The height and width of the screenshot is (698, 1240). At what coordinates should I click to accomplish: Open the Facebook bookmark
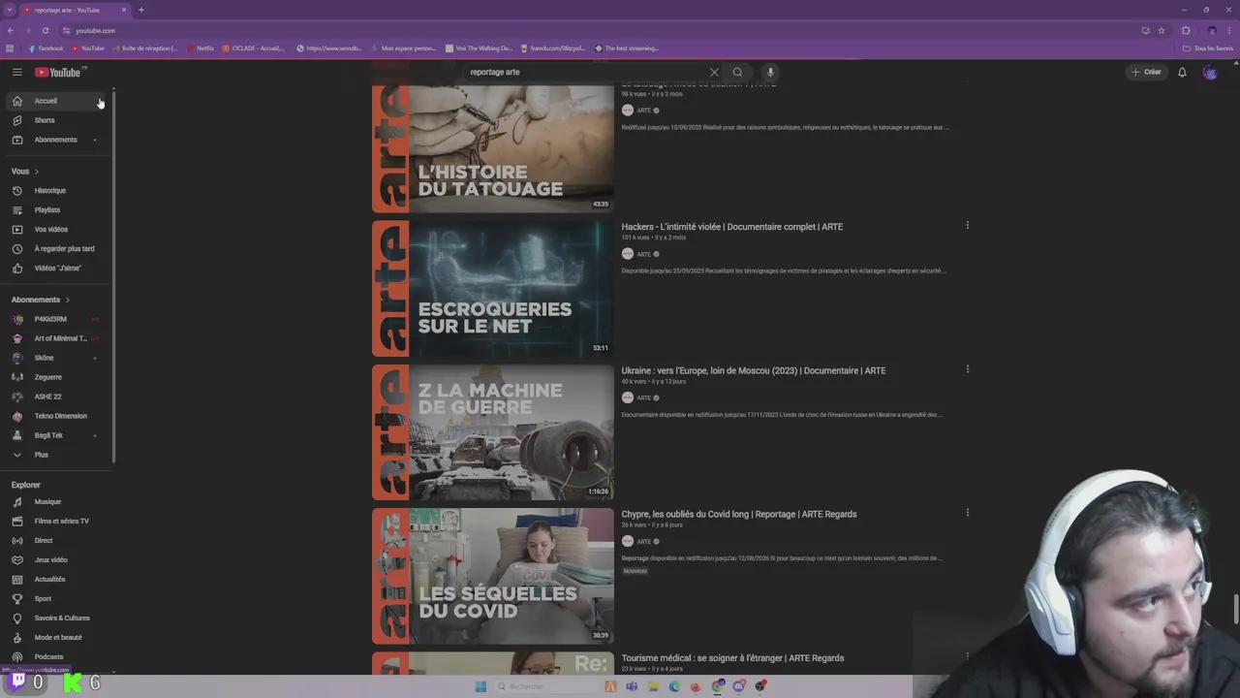click(46, 48)
